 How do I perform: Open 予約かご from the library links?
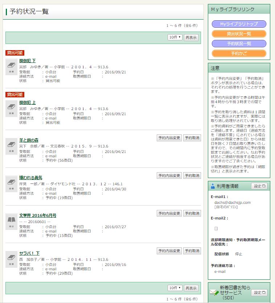tap(239, 53)
